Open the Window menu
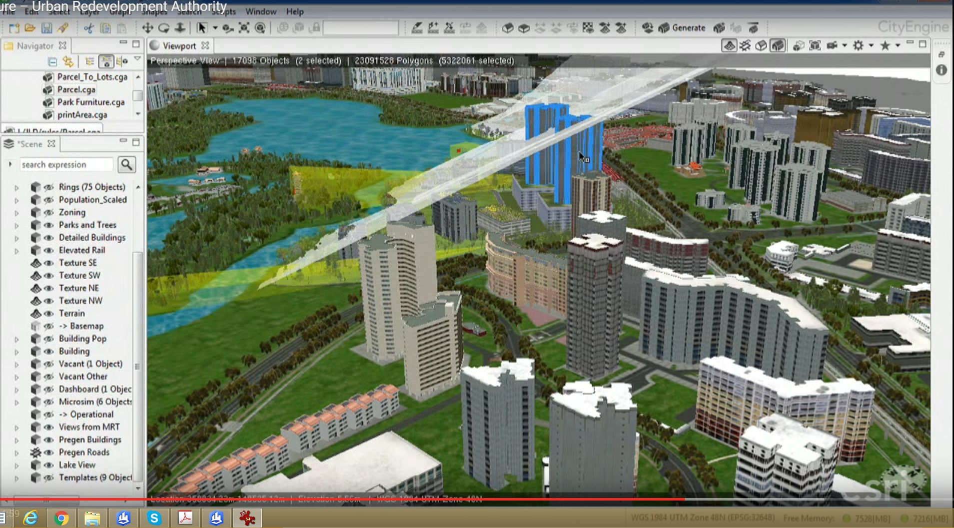 tap(261, 11)
